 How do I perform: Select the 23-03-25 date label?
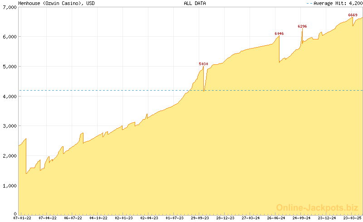352,218
